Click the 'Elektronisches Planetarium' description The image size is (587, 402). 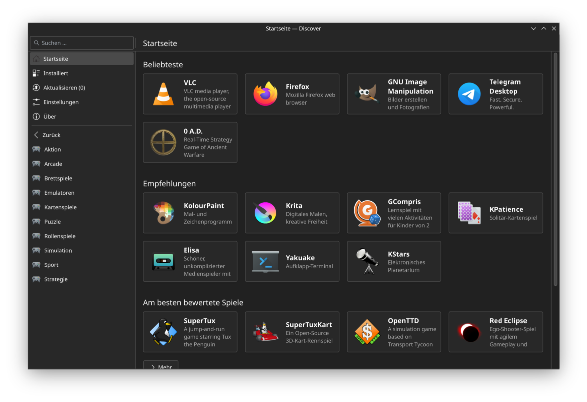click(x=406, y=266)
